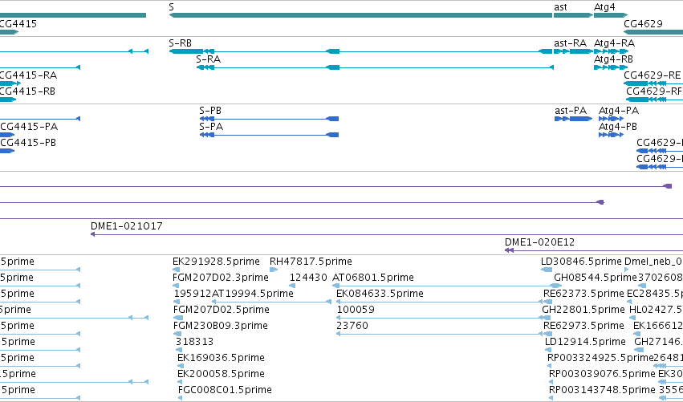Open the LD12914.5prime EST label
The width and height of the screenshot is (683, 402).
click(585, 342)
